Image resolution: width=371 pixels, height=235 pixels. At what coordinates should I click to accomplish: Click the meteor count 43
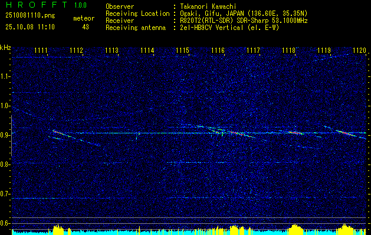click(x=86, y=27)
